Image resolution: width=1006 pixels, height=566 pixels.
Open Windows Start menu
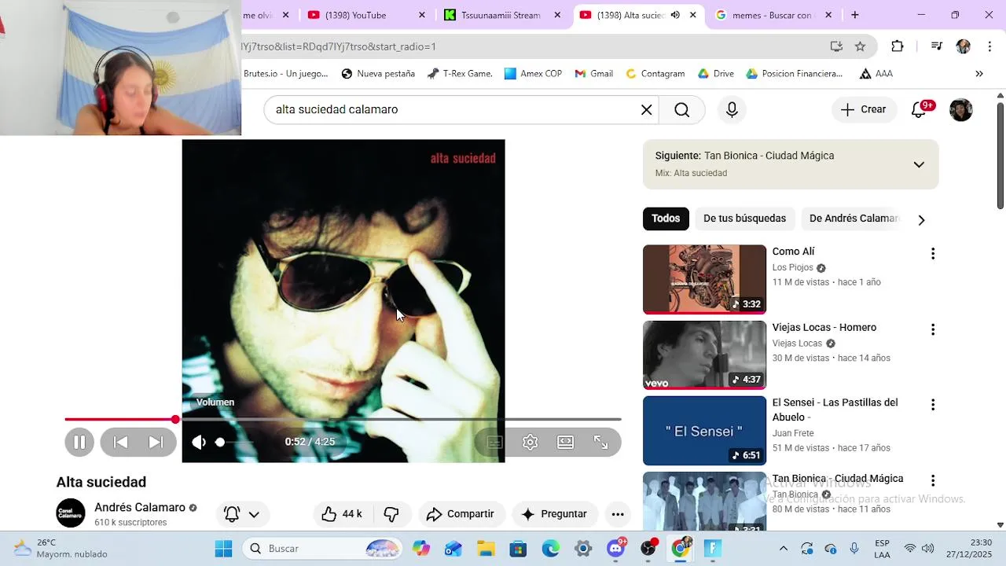(223, 549)
